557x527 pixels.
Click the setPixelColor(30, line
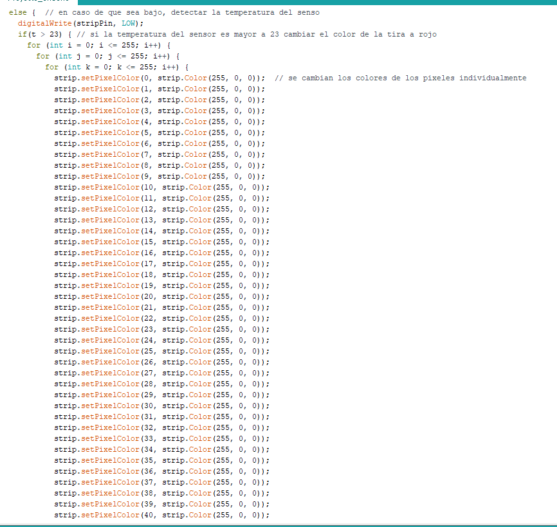click(x=162, y=406)
